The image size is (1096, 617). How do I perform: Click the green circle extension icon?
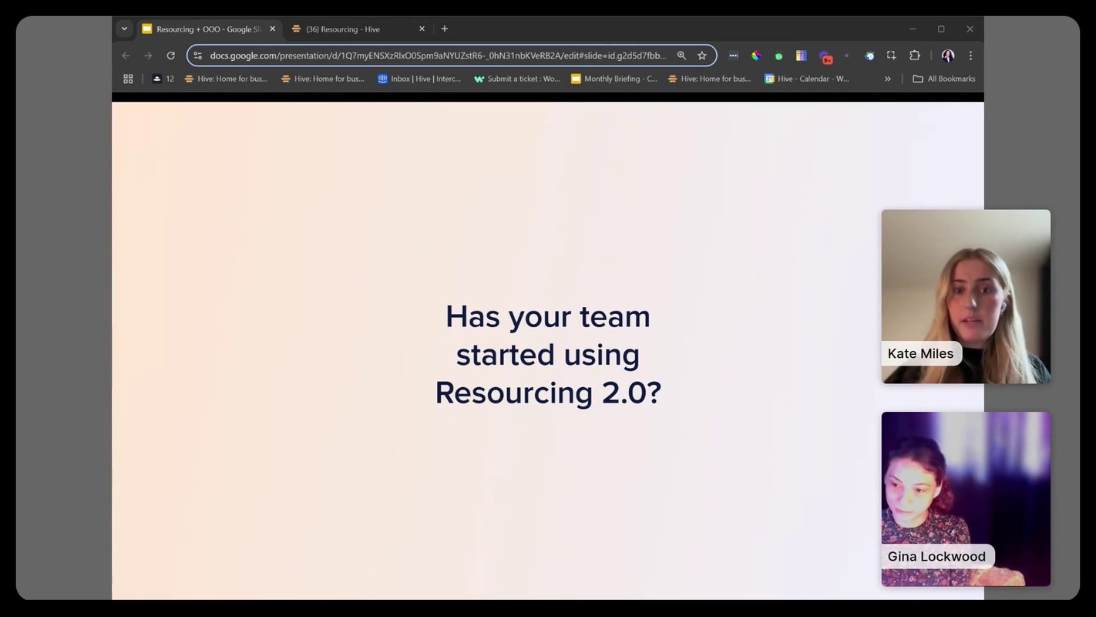[x=778, y=55]
